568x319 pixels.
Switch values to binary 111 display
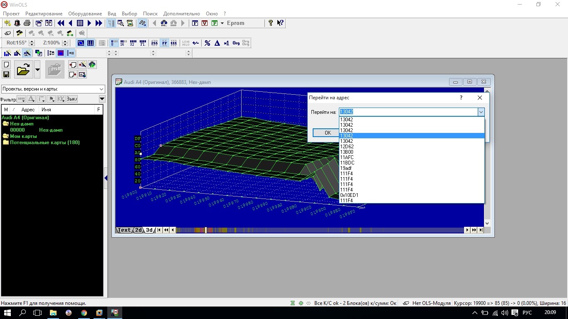tap(174, 43)
